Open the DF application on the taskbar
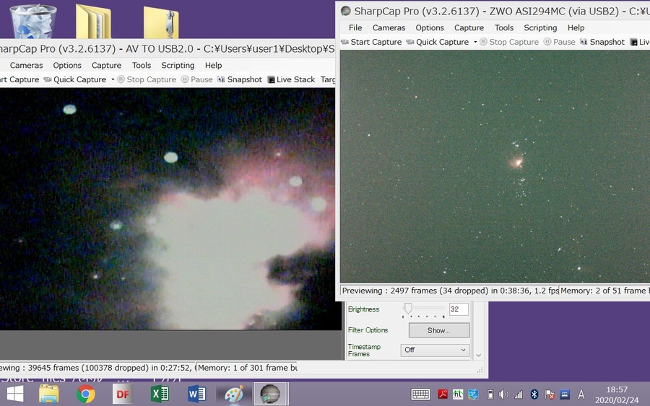This screenshot has width=650, height=406. (x=123, y=394)
